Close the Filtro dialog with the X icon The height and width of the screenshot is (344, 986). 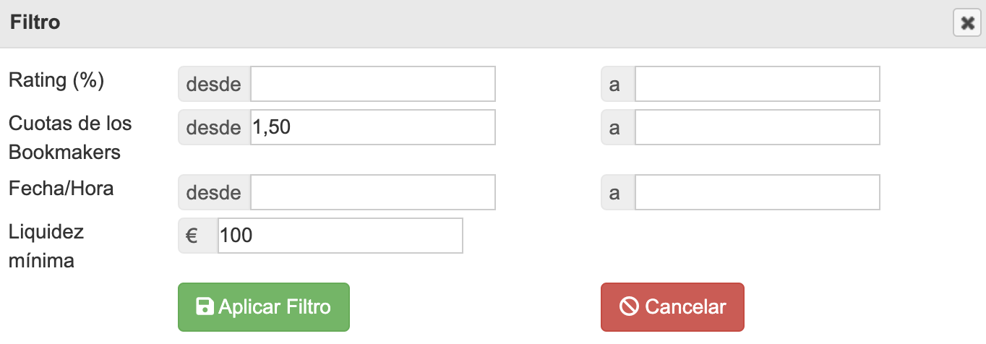pyautogui.click(x=966, y=24)
